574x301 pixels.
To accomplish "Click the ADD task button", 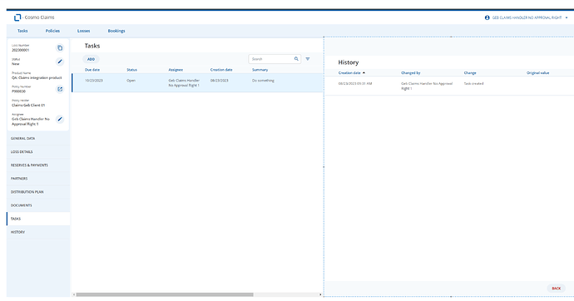I will click(91, 59).
